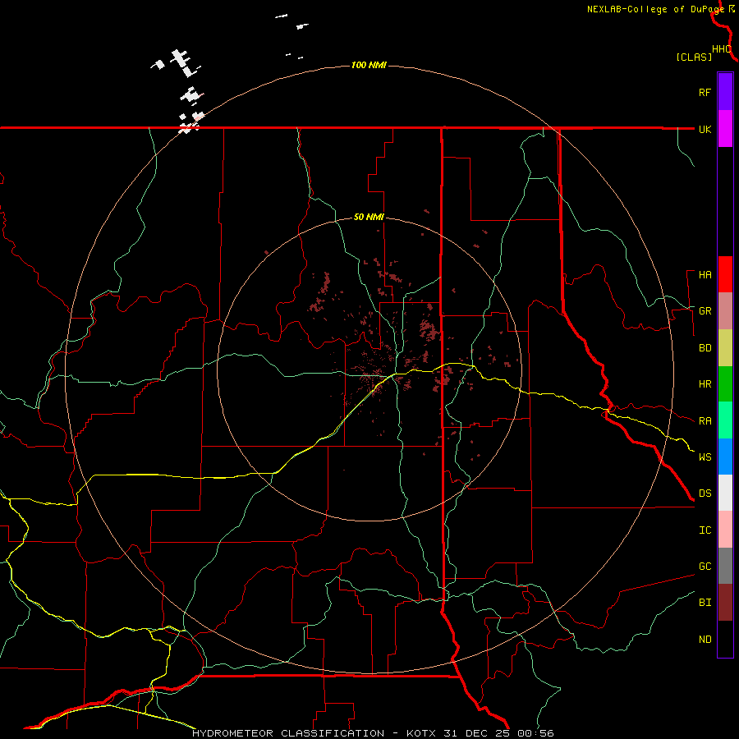The width and height of the screenshot is (739, 739).
Task: Click the WS legend label
Action: (x=705, y=457)
